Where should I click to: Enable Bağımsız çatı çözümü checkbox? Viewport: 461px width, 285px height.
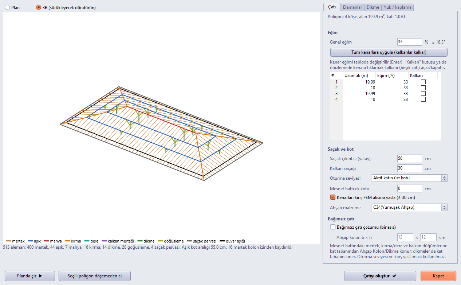332,227
